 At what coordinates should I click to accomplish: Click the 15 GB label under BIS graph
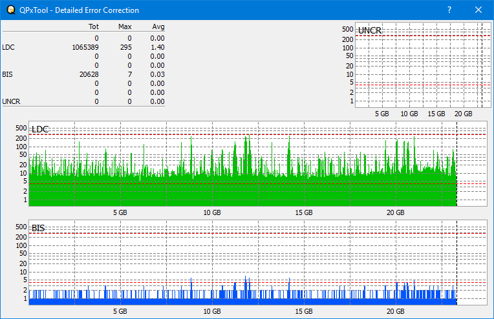[x=304, y=311]
